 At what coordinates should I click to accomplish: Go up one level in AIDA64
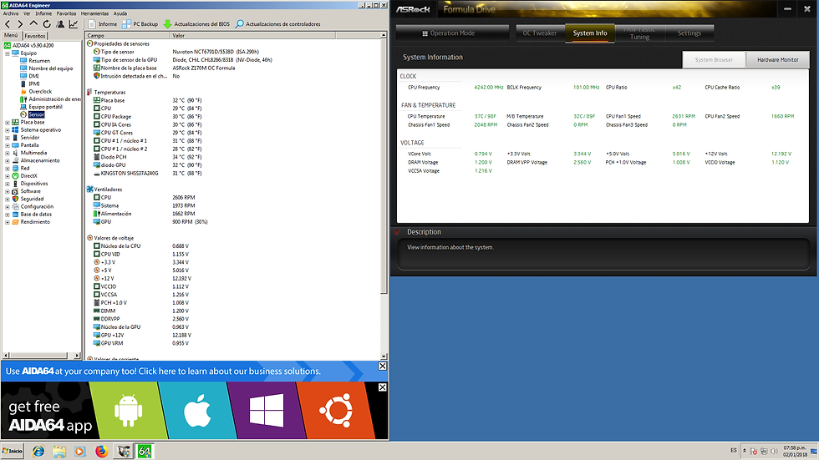pos(33,23)
